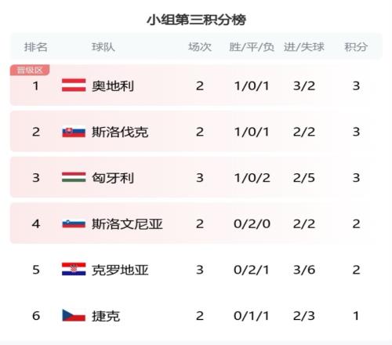Screen dimensions: 392x345
Task: Click the Hungary flag icon
Action: point(74,177)
